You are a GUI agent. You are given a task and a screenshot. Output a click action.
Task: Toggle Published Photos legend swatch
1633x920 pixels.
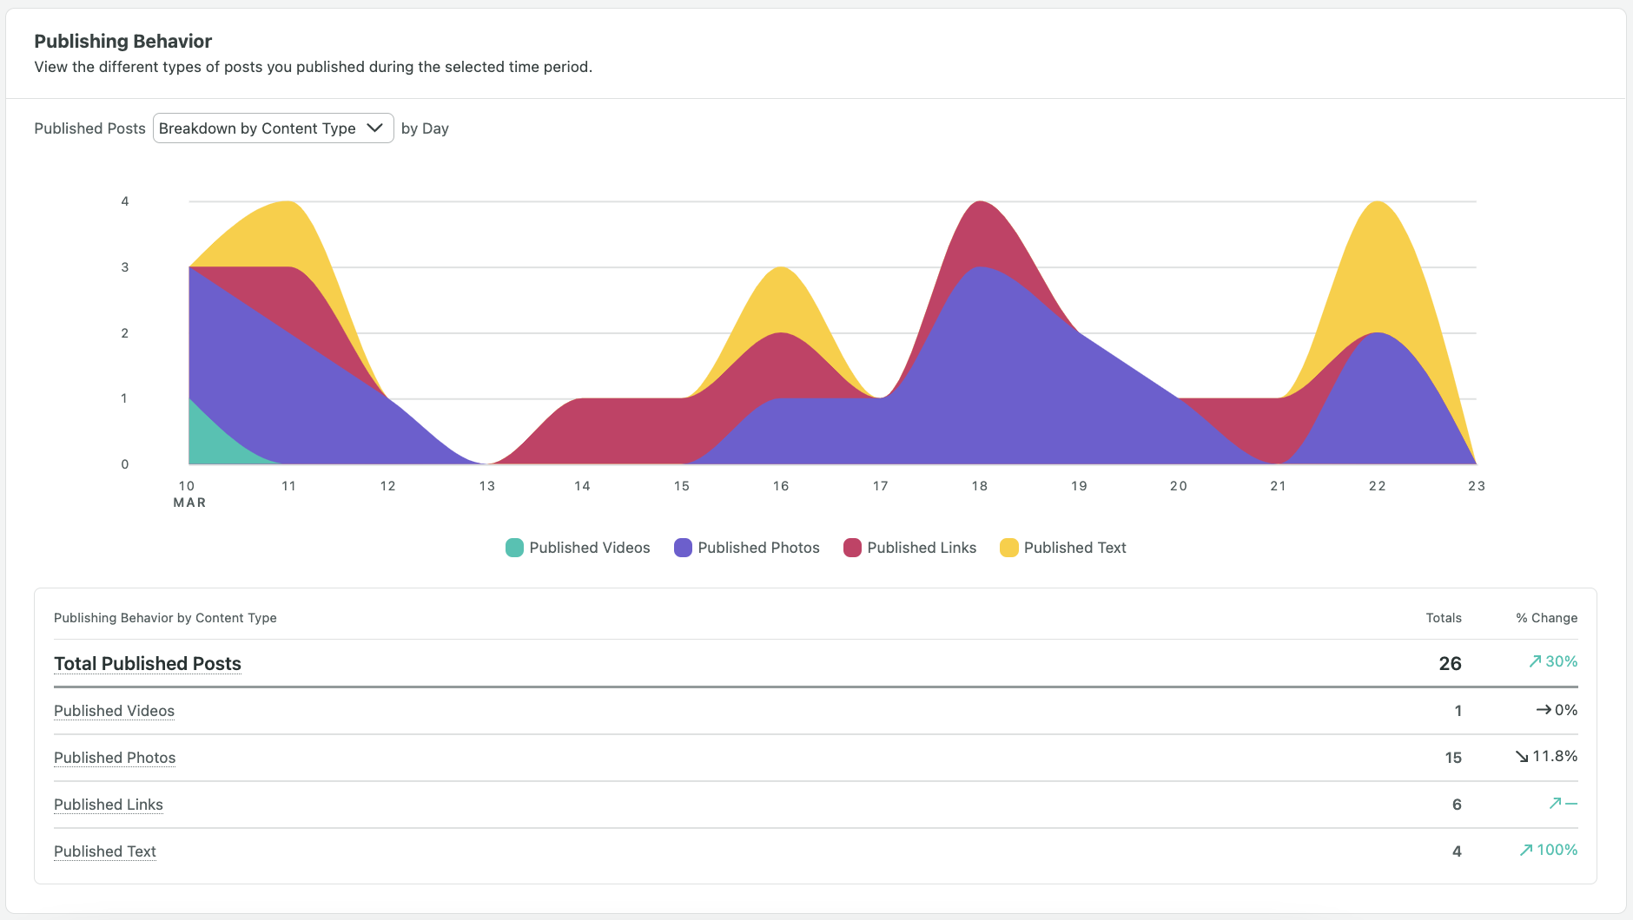pyautogui.click(x=683, y=548)
